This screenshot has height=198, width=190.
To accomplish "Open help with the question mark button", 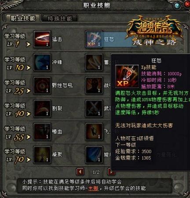I will (177, 6).
